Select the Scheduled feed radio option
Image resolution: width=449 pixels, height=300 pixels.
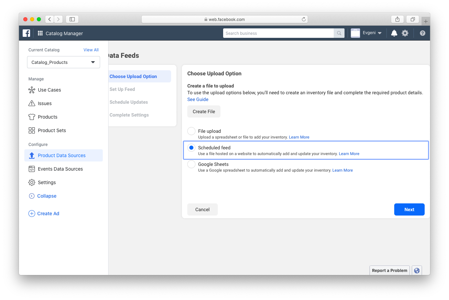click(191, 148)
